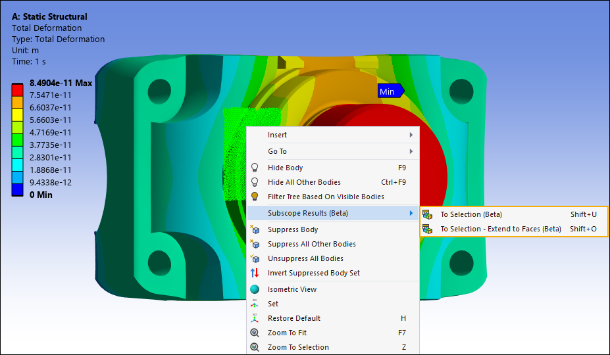Image resolution: width=610 pixels, height=355 pixels.
Task: Choose To Selection (Beta) submenu item
Action: 513,214
